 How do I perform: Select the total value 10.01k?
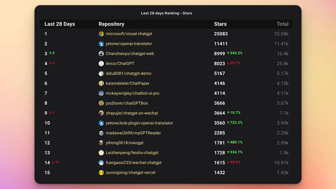(281, 163)
